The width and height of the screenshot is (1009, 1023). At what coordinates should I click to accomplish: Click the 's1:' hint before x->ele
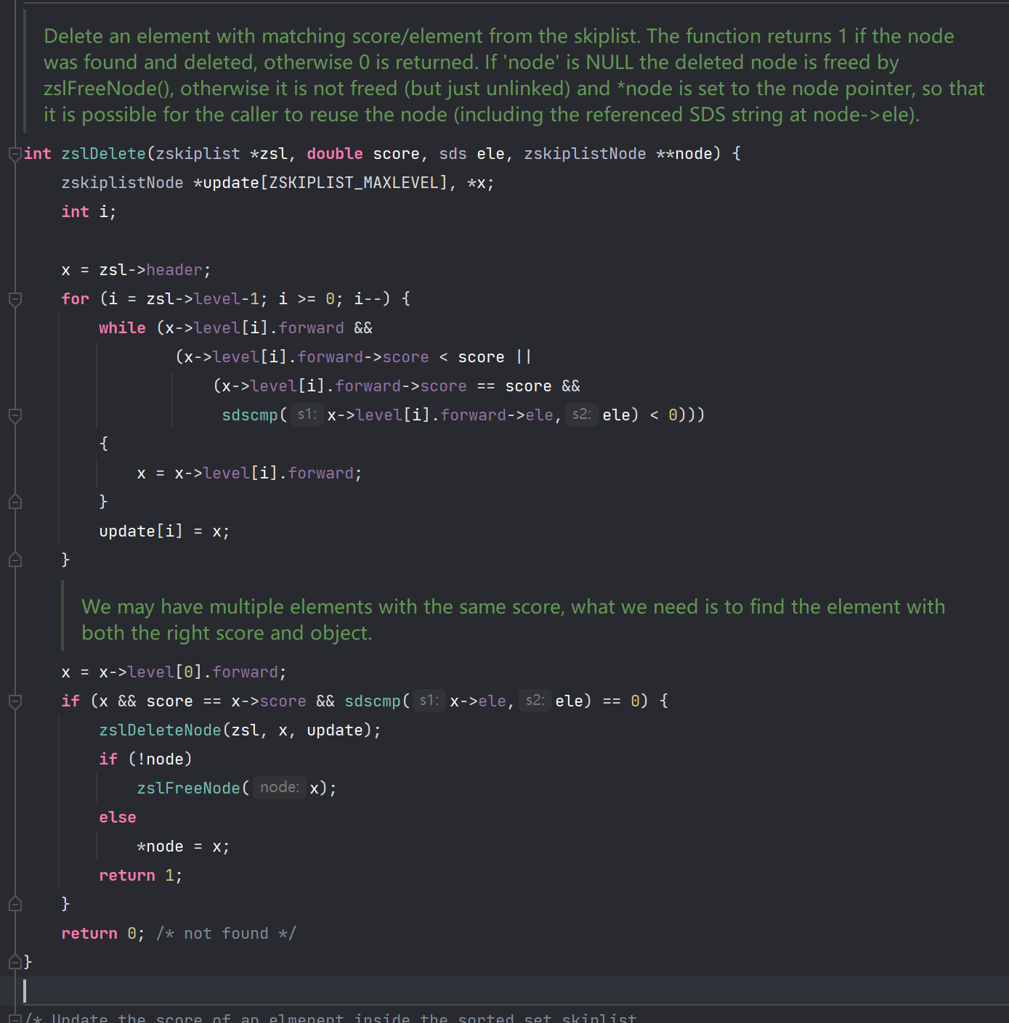click(429, 701)
